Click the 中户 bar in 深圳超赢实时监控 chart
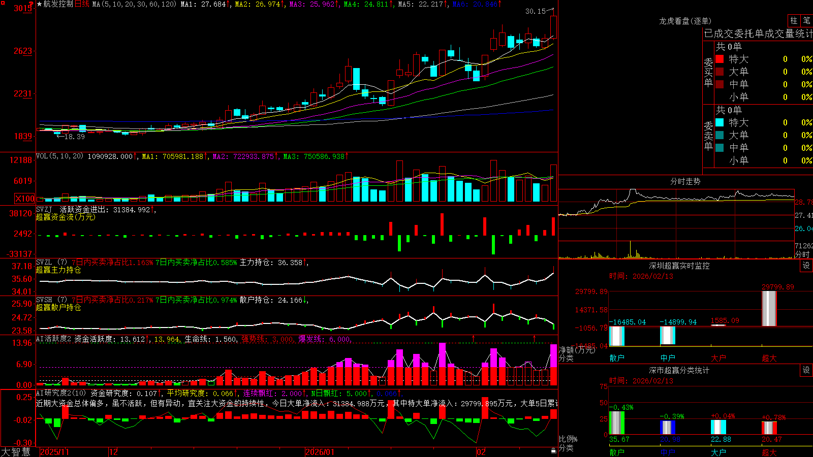Viewport: 813px width, 457px height. pos(668,335)
